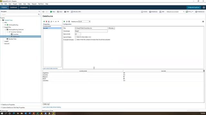Open File Explorer from the taskbar

(x=22, y=113)
